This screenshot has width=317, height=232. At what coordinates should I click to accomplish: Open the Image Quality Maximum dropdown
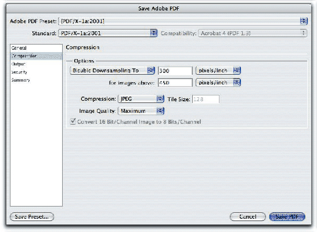pyautogui.click(x=141, y=111)
